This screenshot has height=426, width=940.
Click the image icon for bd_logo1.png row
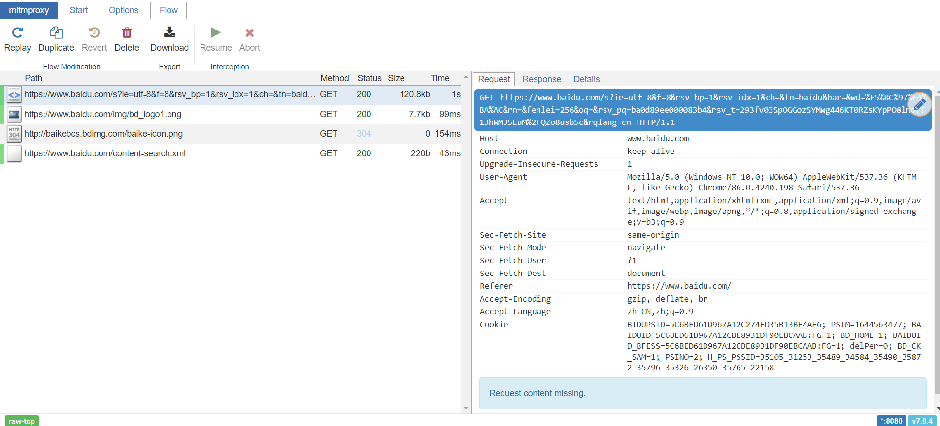pyautogui.click(x=14, y=115)
